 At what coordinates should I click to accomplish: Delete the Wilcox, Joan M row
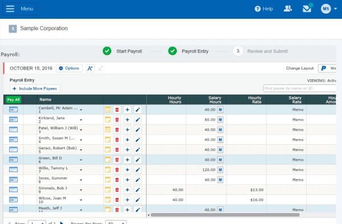tap(117, 200)
